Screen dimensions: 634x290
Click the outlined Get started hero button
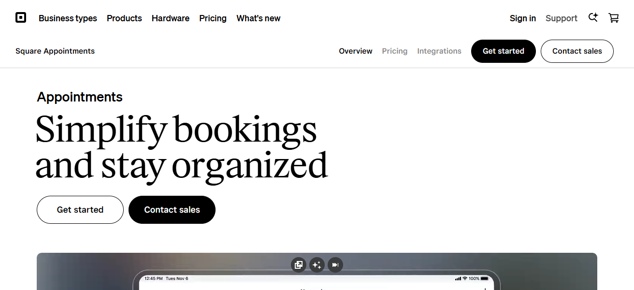pyautogui.click(x=80, y=210)
